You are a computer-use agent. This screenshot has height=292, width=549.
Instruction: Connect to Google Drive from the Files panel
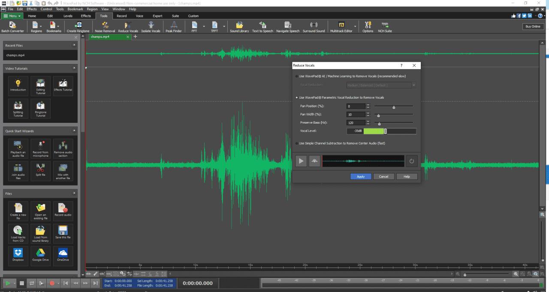click(x=40, y=255)
